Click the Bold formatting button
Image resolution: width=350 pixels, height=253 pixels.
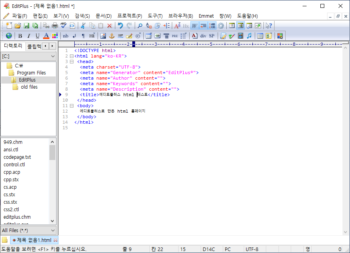click(20, 36)
